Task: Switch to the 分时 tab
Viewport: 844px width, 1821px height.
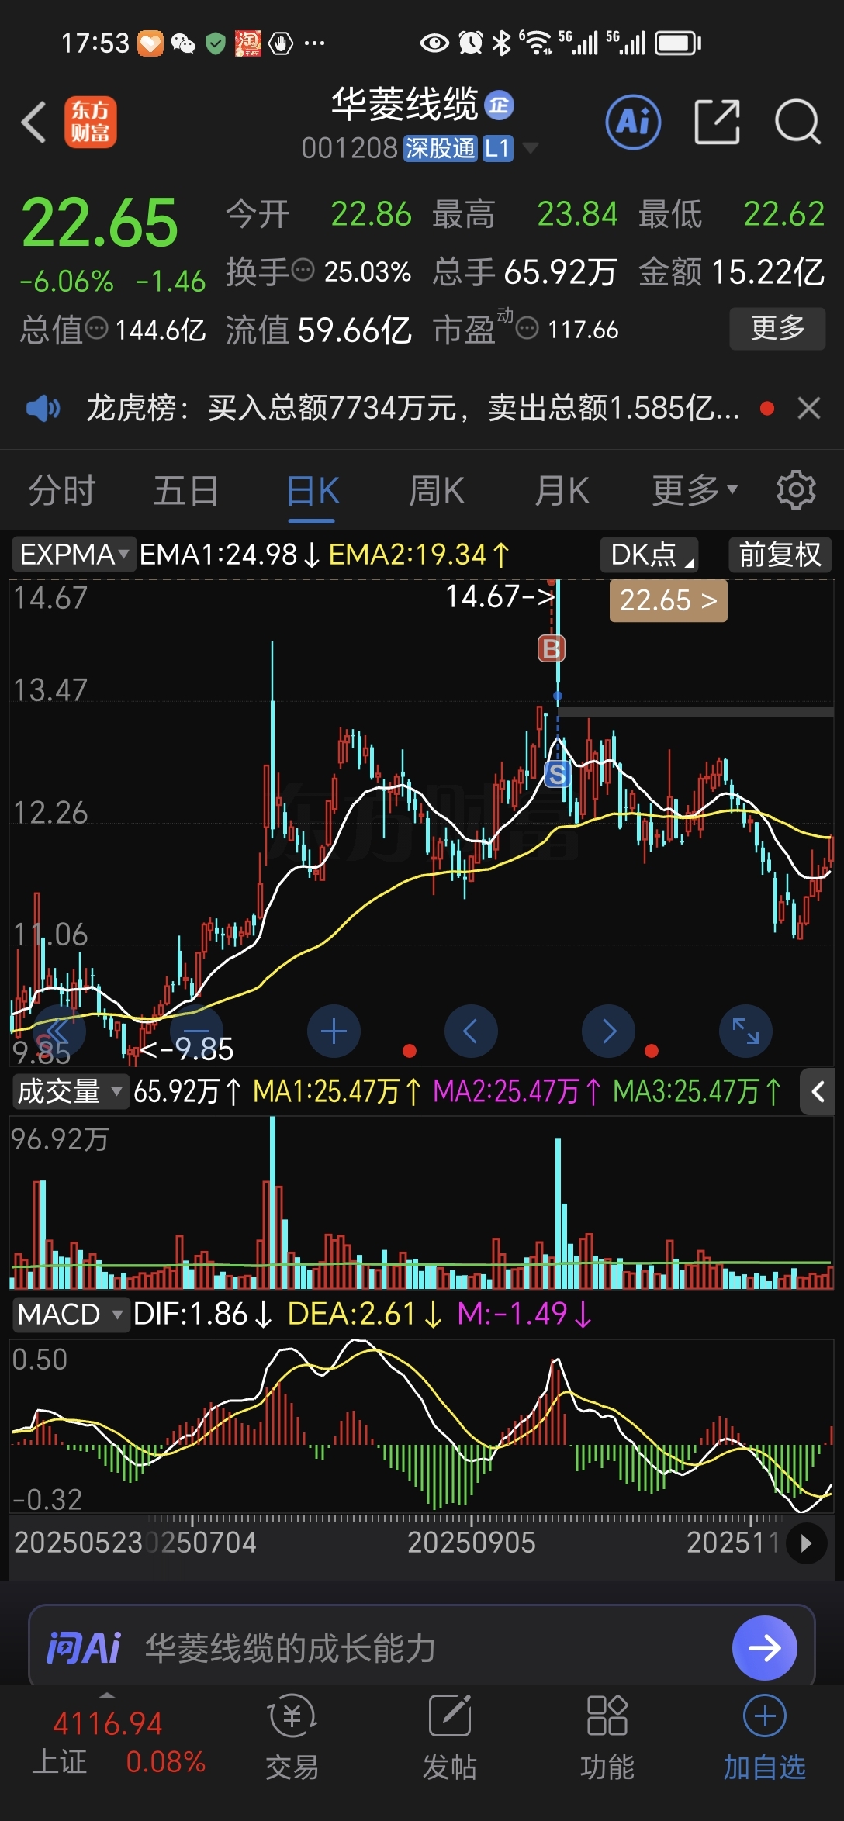Action: pyautogui.click(x=61, y=490)
